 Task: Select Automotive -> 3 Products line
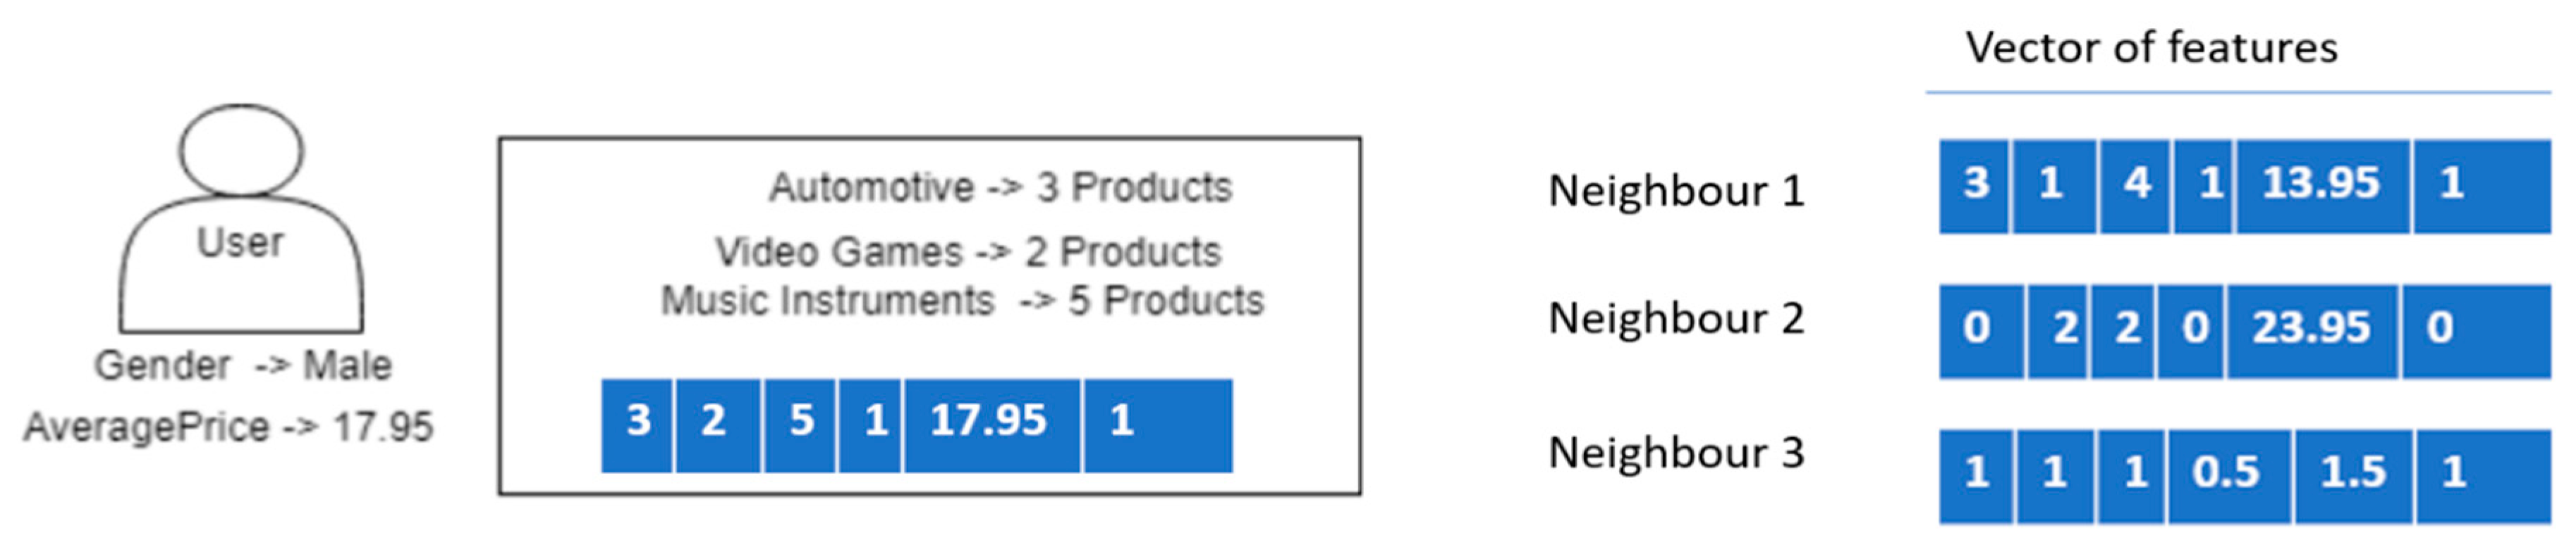point(999,188)
